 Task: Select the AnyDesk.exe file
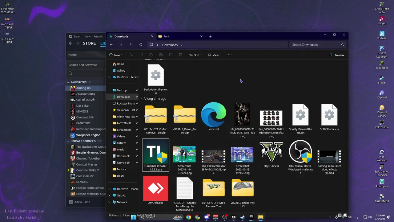pos(156,190)
